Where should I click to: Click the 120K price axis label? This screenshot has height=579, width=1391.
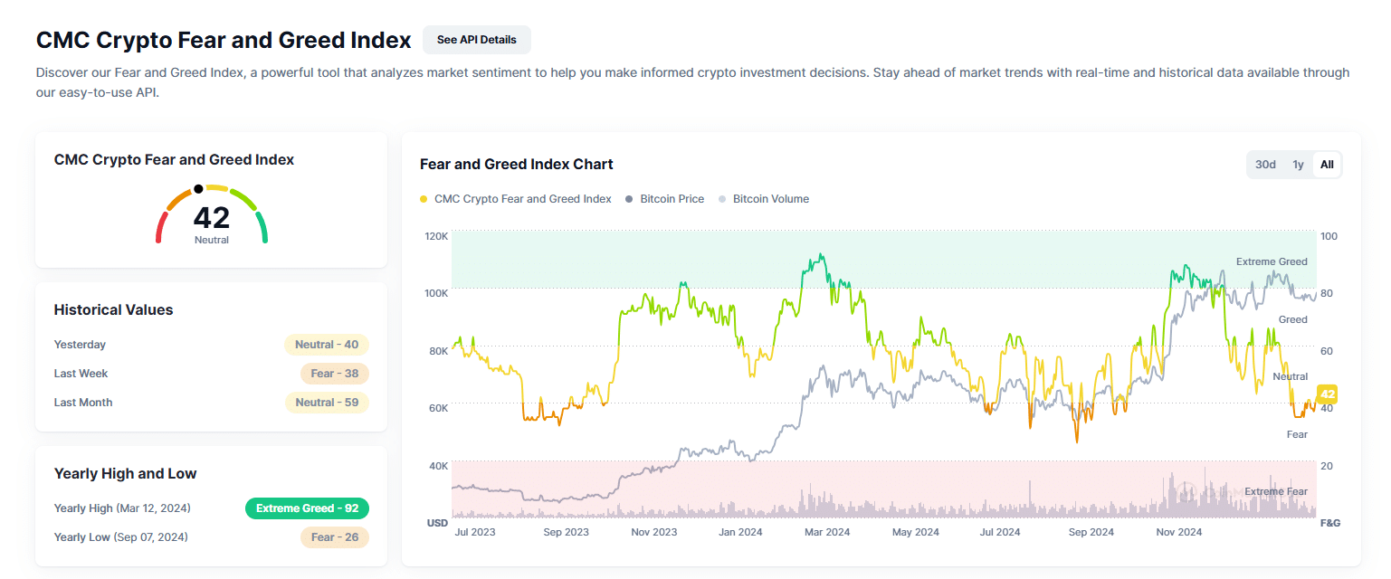click(436, 236)
